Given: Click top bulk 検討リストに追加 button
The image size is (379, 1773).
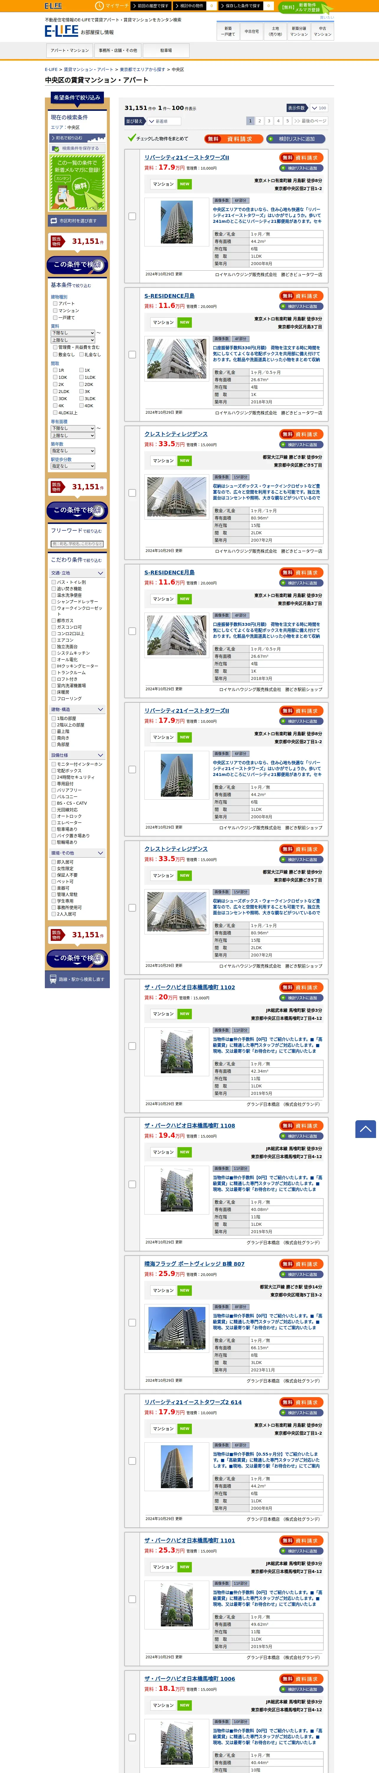Looking at the screenshot, I should (x=296, y=138).
